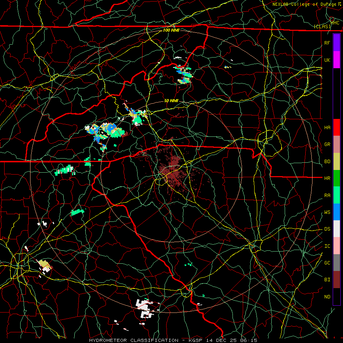Click the 06:15 timestamp
The width and height of the screenshot is (343, 343).
point(249,340)
